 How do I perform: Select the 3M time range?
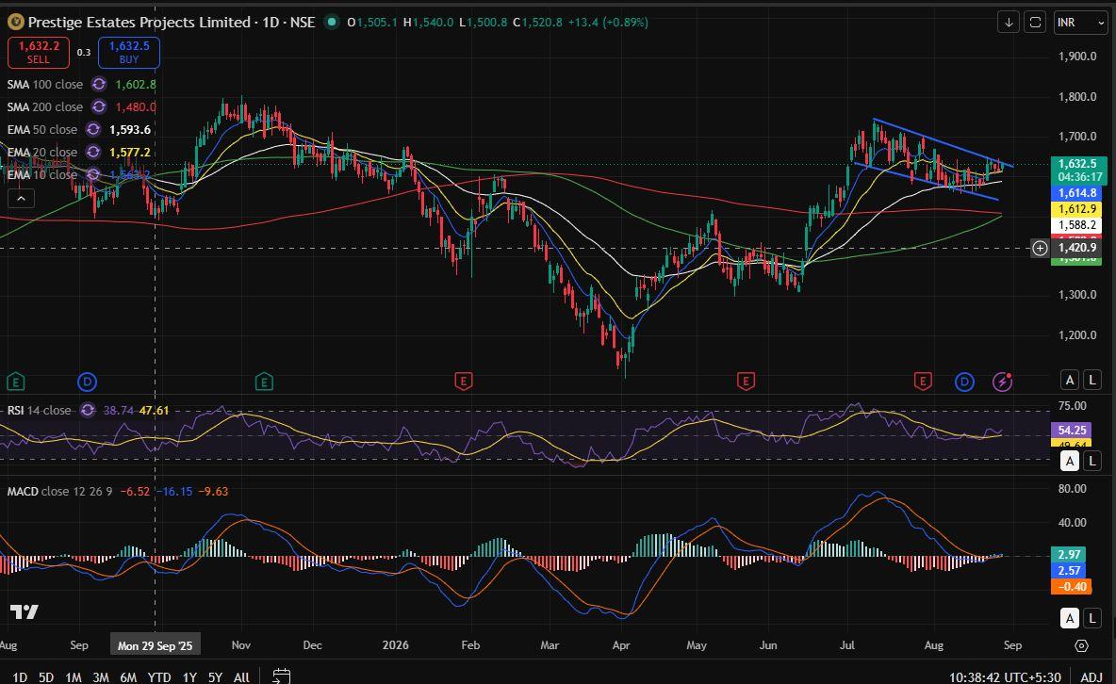[100, 676]
